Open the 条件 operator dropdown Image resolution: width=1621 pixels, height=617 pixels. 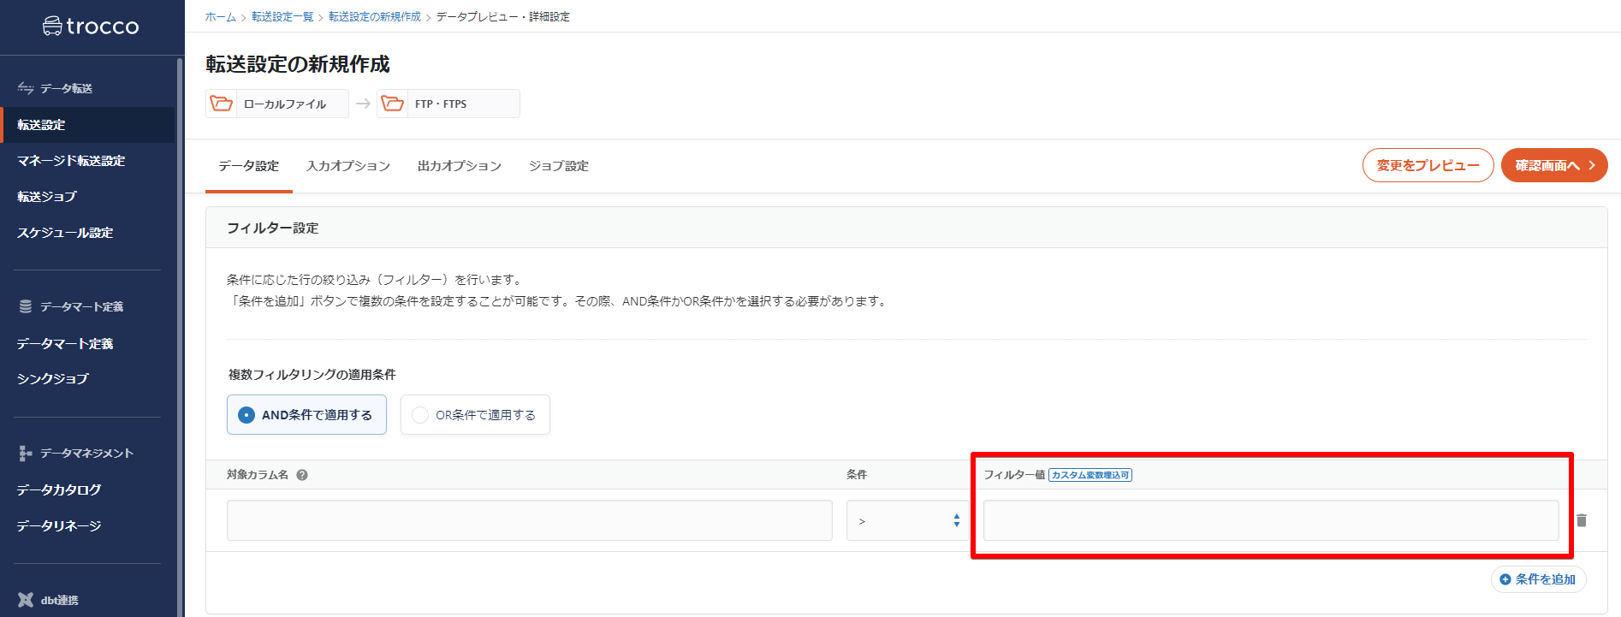pyautogui.click(x=907, y=520)
